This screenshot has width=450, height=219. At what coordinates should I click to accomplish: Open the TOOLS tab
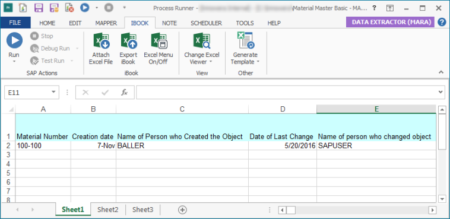[x=245, y=23]
